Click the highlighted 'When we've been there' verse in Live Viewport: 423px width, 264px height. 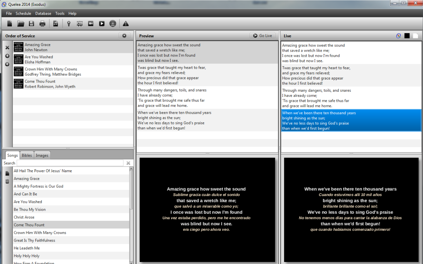point(351,121)
